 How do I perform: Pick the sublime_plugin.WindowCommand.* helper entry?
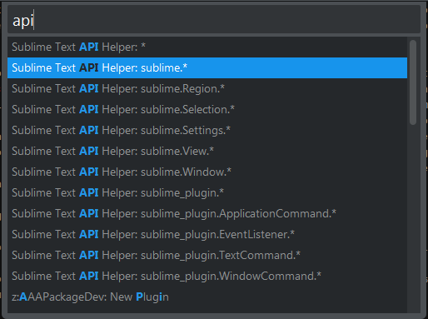point(207,276)
